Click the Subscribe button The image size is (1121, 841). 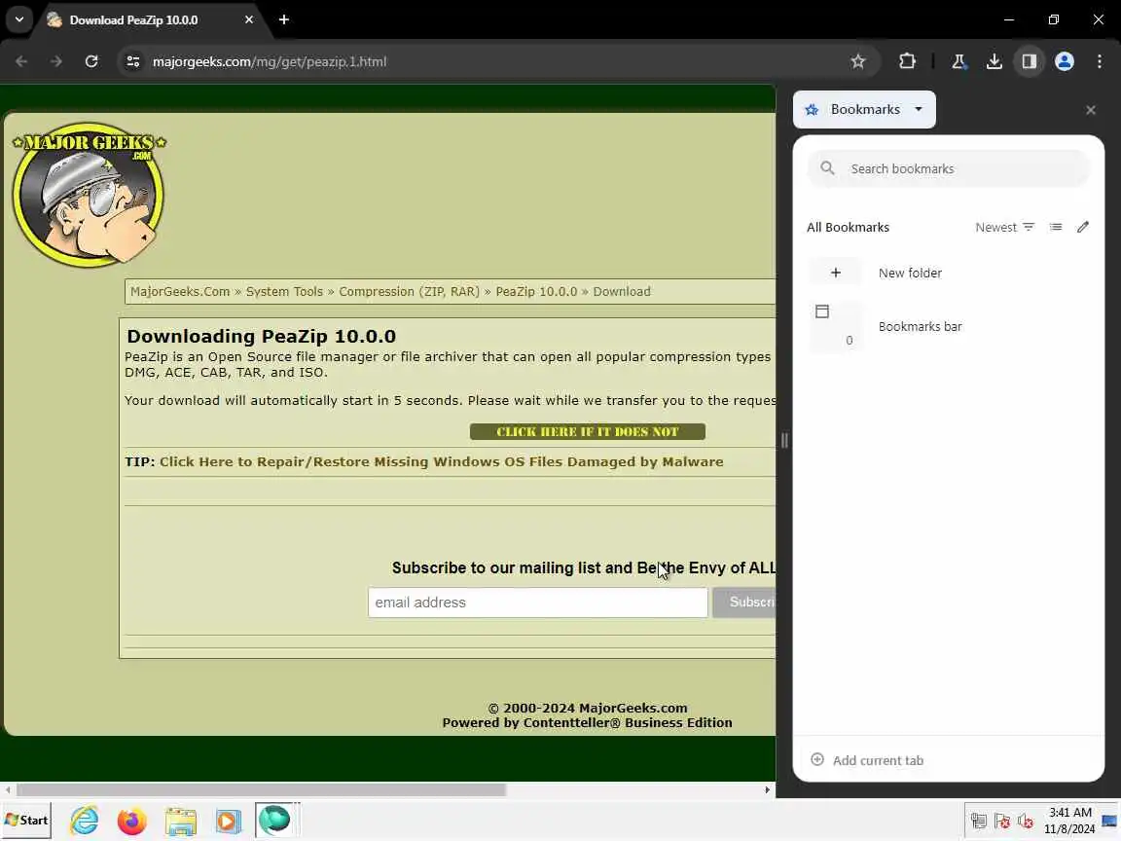click(744, 603)
